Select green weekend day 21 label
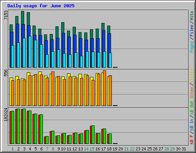The height and width of the screenshot is (153, 196). [126, 149]
